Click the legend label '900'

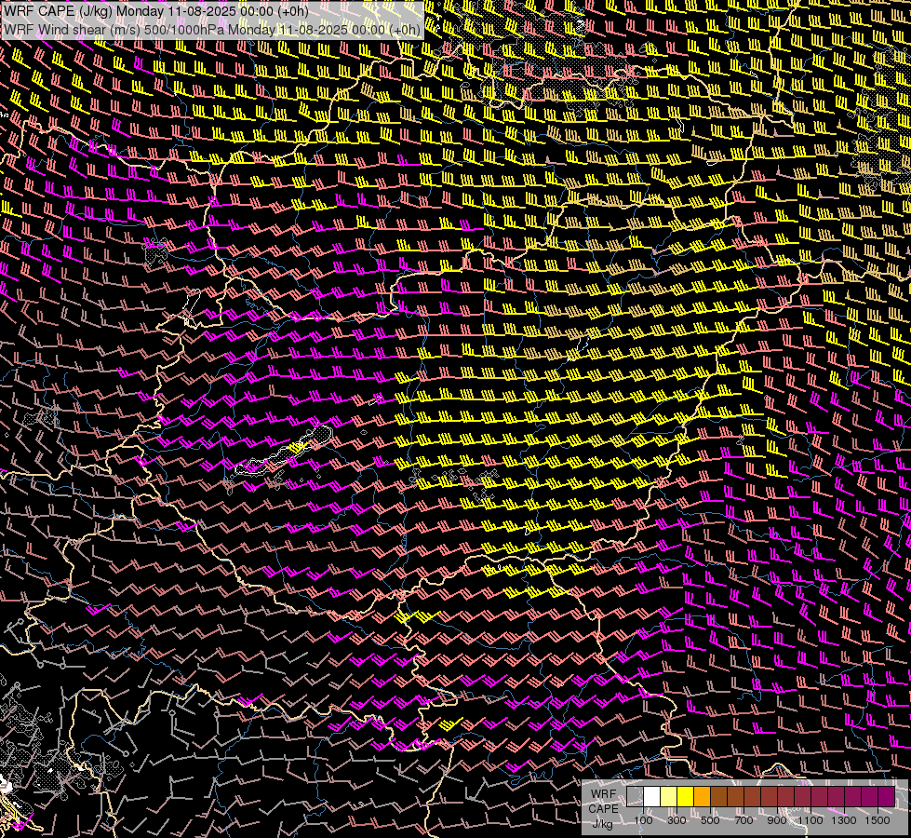777,820
